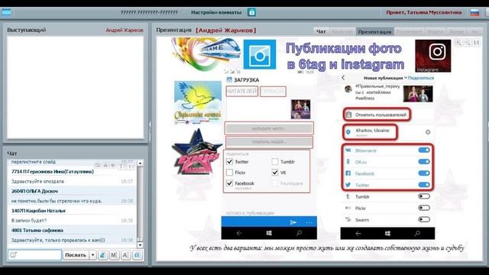The image size is (489, 275).
Task: Expand the Новая публикация dropdown
Action: [x=406, y=78]
